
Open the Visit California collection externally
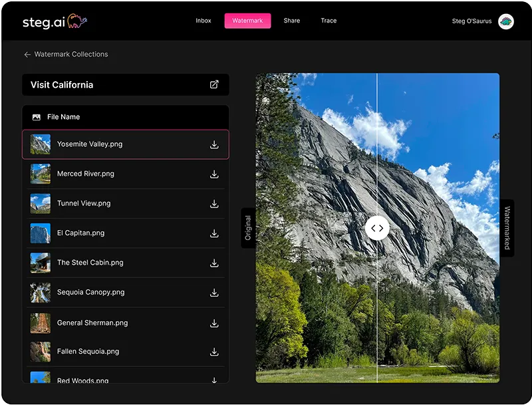coord(214,85)
